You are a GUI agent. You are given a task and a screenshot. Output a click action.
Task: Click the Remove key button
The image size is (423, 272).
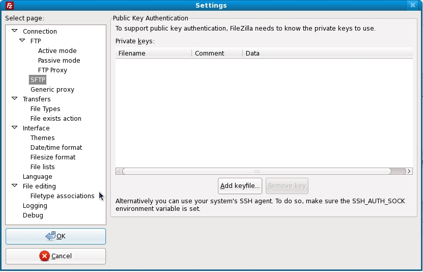287,186
